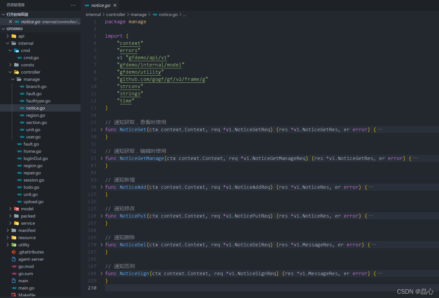Expand the consts folder chevron
Screen dimensions: 439x298
coord(10,65)
